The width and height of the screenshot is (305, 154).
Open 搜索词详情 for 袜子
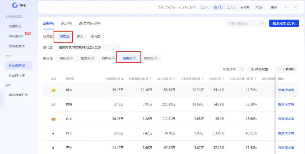(286, 133)
